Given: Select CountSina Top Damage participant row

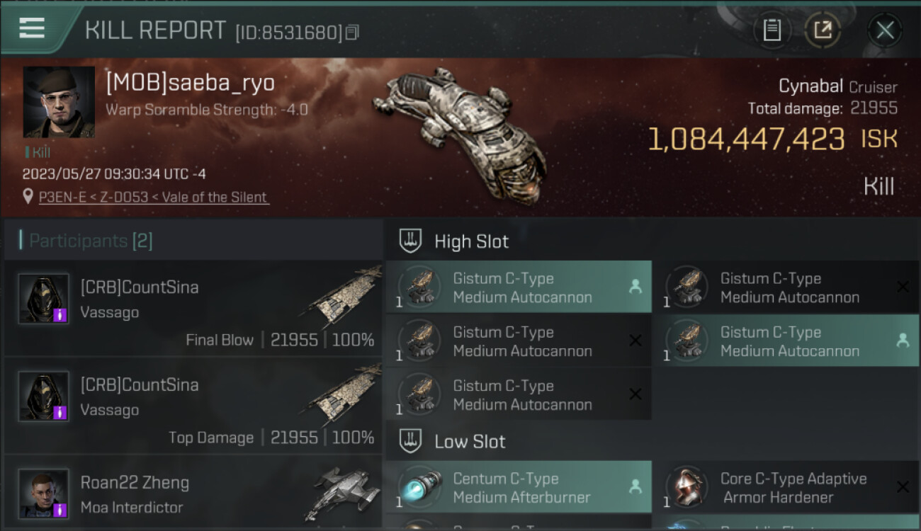Looking at the screenshot, I should point(193,406).
